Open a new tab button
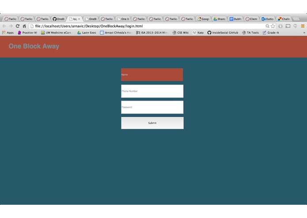This screenshot has width=307, height=218. click(x=296, y=19)
